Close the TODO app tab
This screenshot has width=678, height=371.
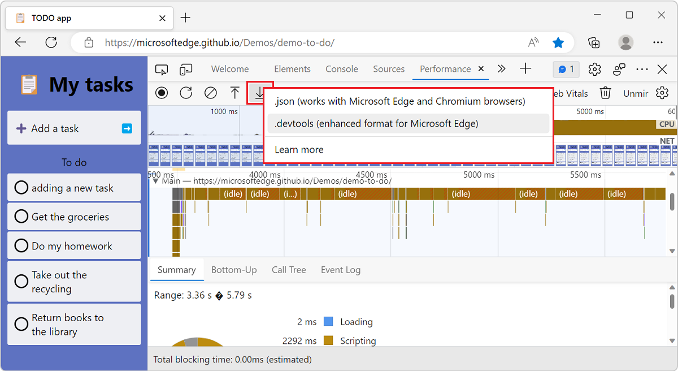163,18
